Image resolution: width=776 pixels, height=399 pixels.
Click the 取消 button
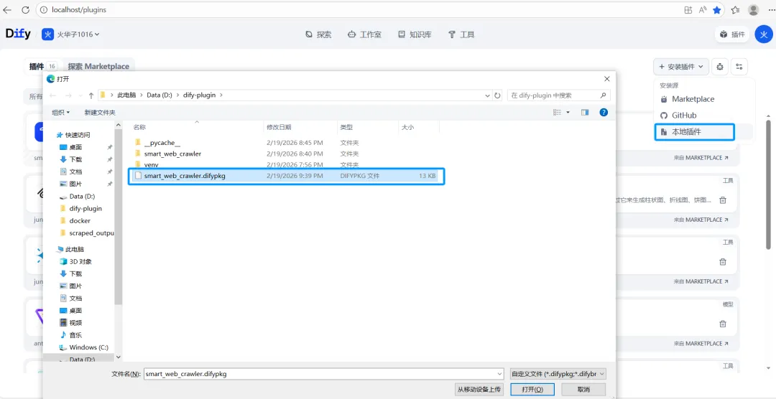pyautogui.click(x=583, y=389)
